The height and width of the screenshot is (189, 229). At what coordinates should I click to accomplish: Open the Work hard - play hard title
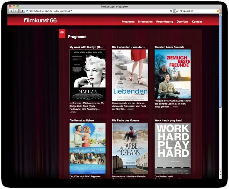[168, 120]
